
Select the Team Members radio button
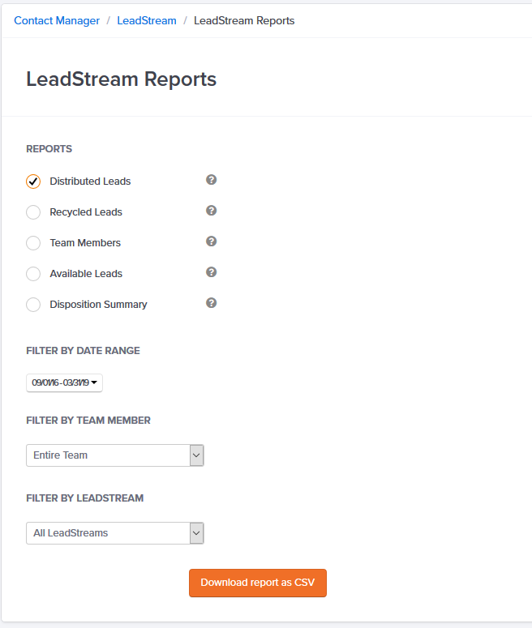[x=33, y=243]
